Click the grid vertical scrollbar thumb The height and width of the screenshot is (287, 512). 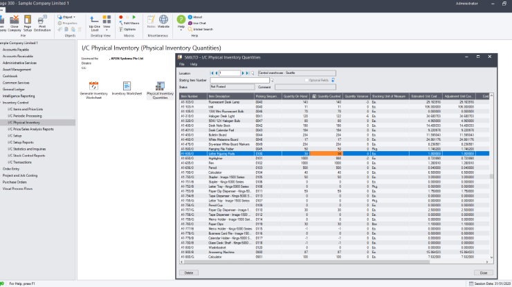[491, 176]
